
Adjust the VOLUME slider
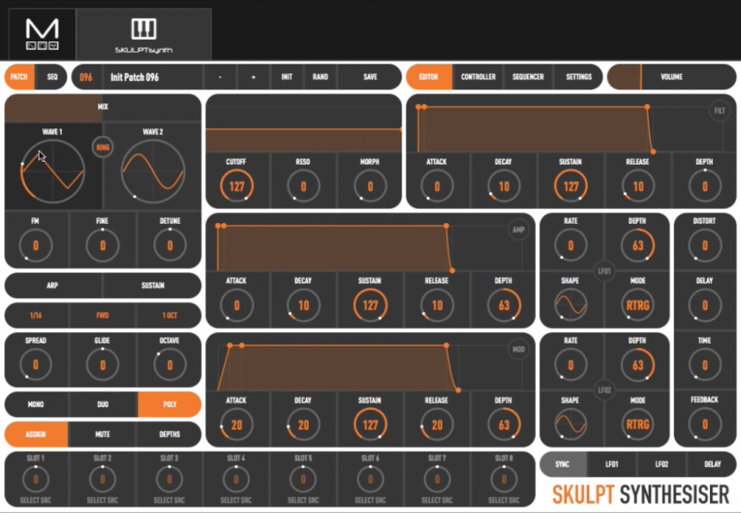click(671, 77)
